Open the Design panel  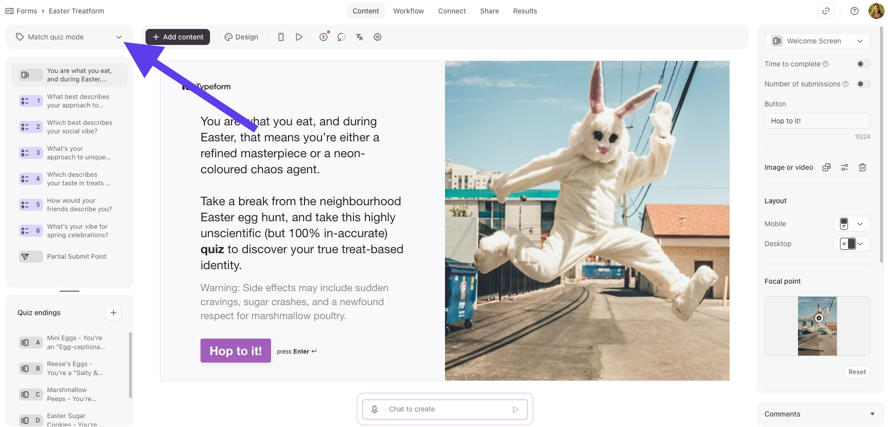tap(241, 37)
